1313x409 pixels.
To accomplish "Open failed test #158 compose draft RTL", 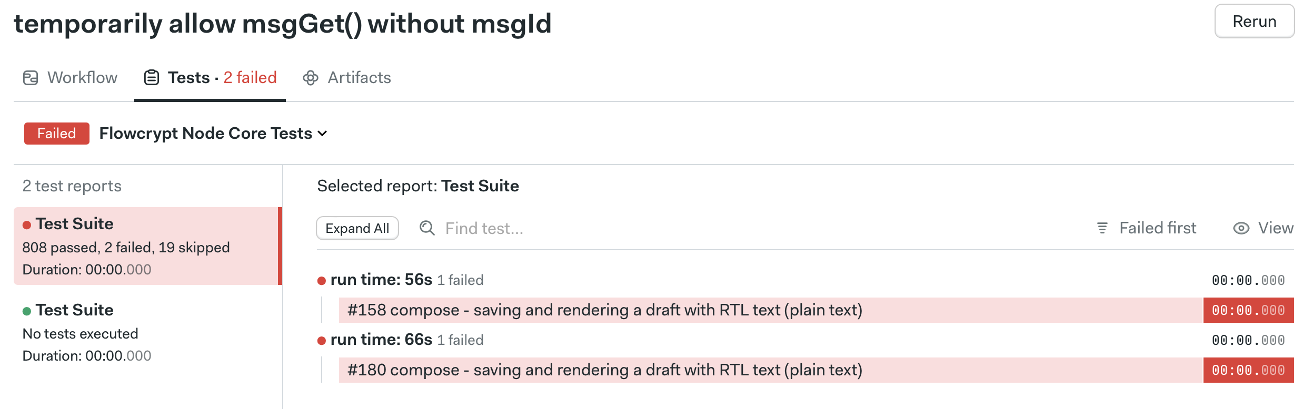I will 604,310.
